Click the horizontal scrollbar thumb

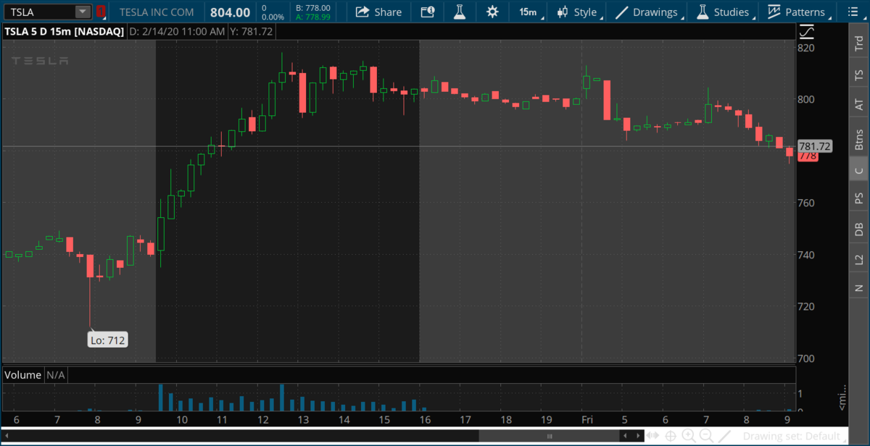(549, 436)
